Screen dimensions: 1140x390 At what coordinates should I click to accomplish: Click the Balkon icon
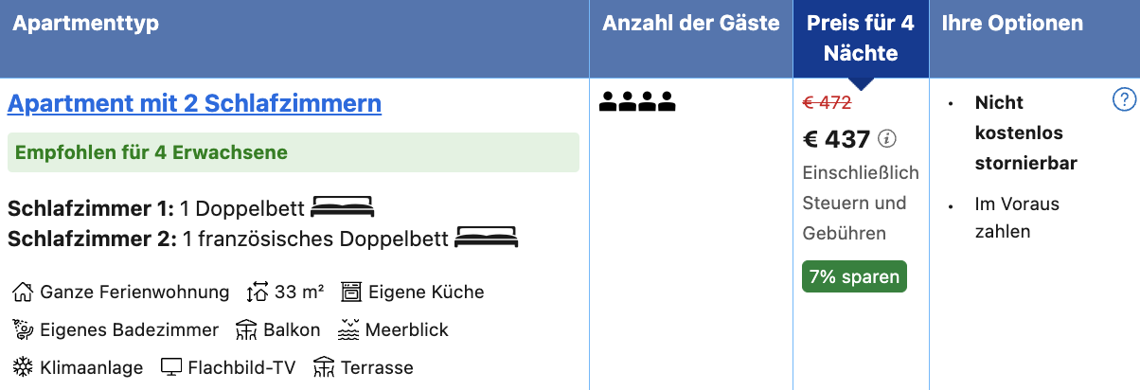pyautogui.click(x=247, y=329)
